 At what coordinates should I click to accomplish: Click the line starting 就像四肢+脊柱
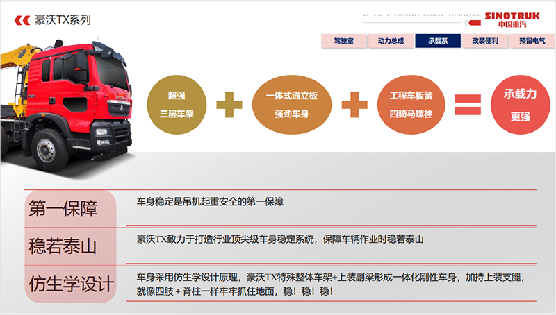235,291
